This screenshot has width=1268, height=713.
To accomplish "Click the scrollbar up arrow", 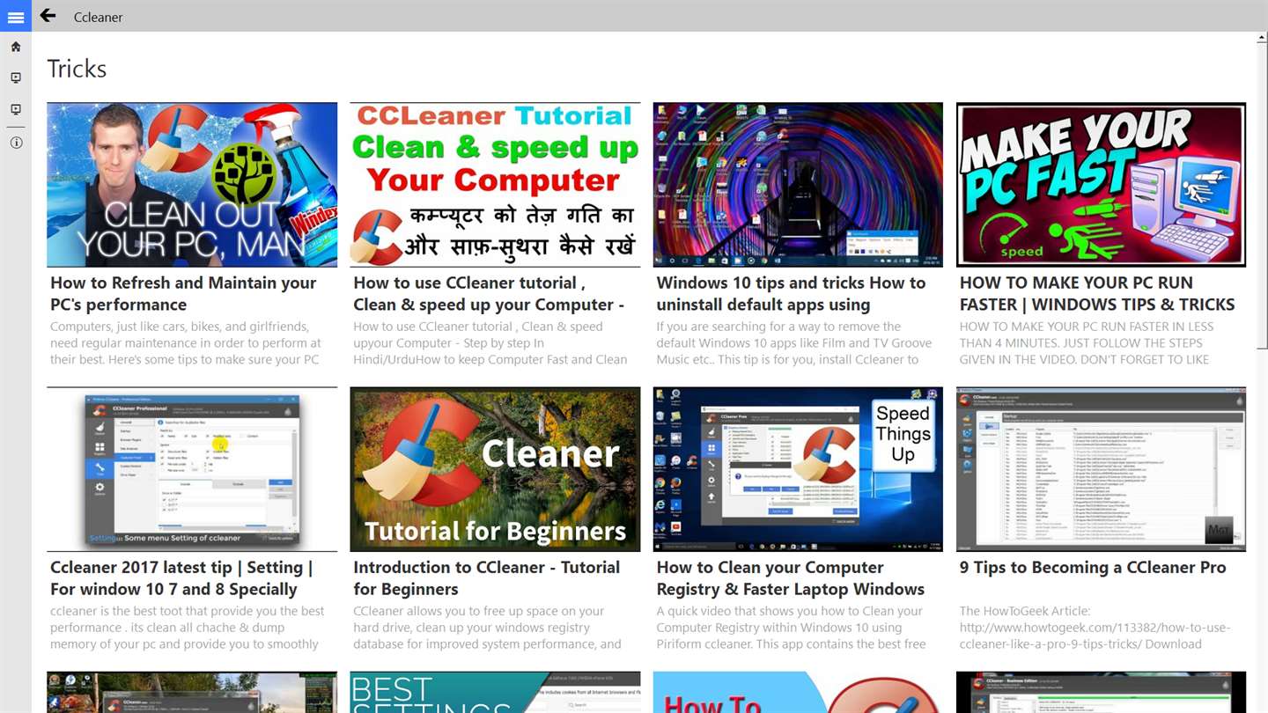I will tap(1260, 38).
